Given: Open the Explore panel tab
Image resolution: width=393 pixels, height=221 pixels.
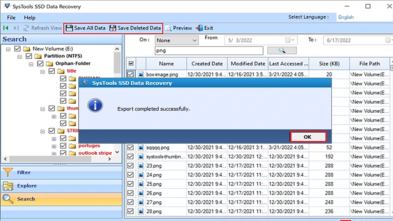Looking at the screenshot, I should point(61,186).
